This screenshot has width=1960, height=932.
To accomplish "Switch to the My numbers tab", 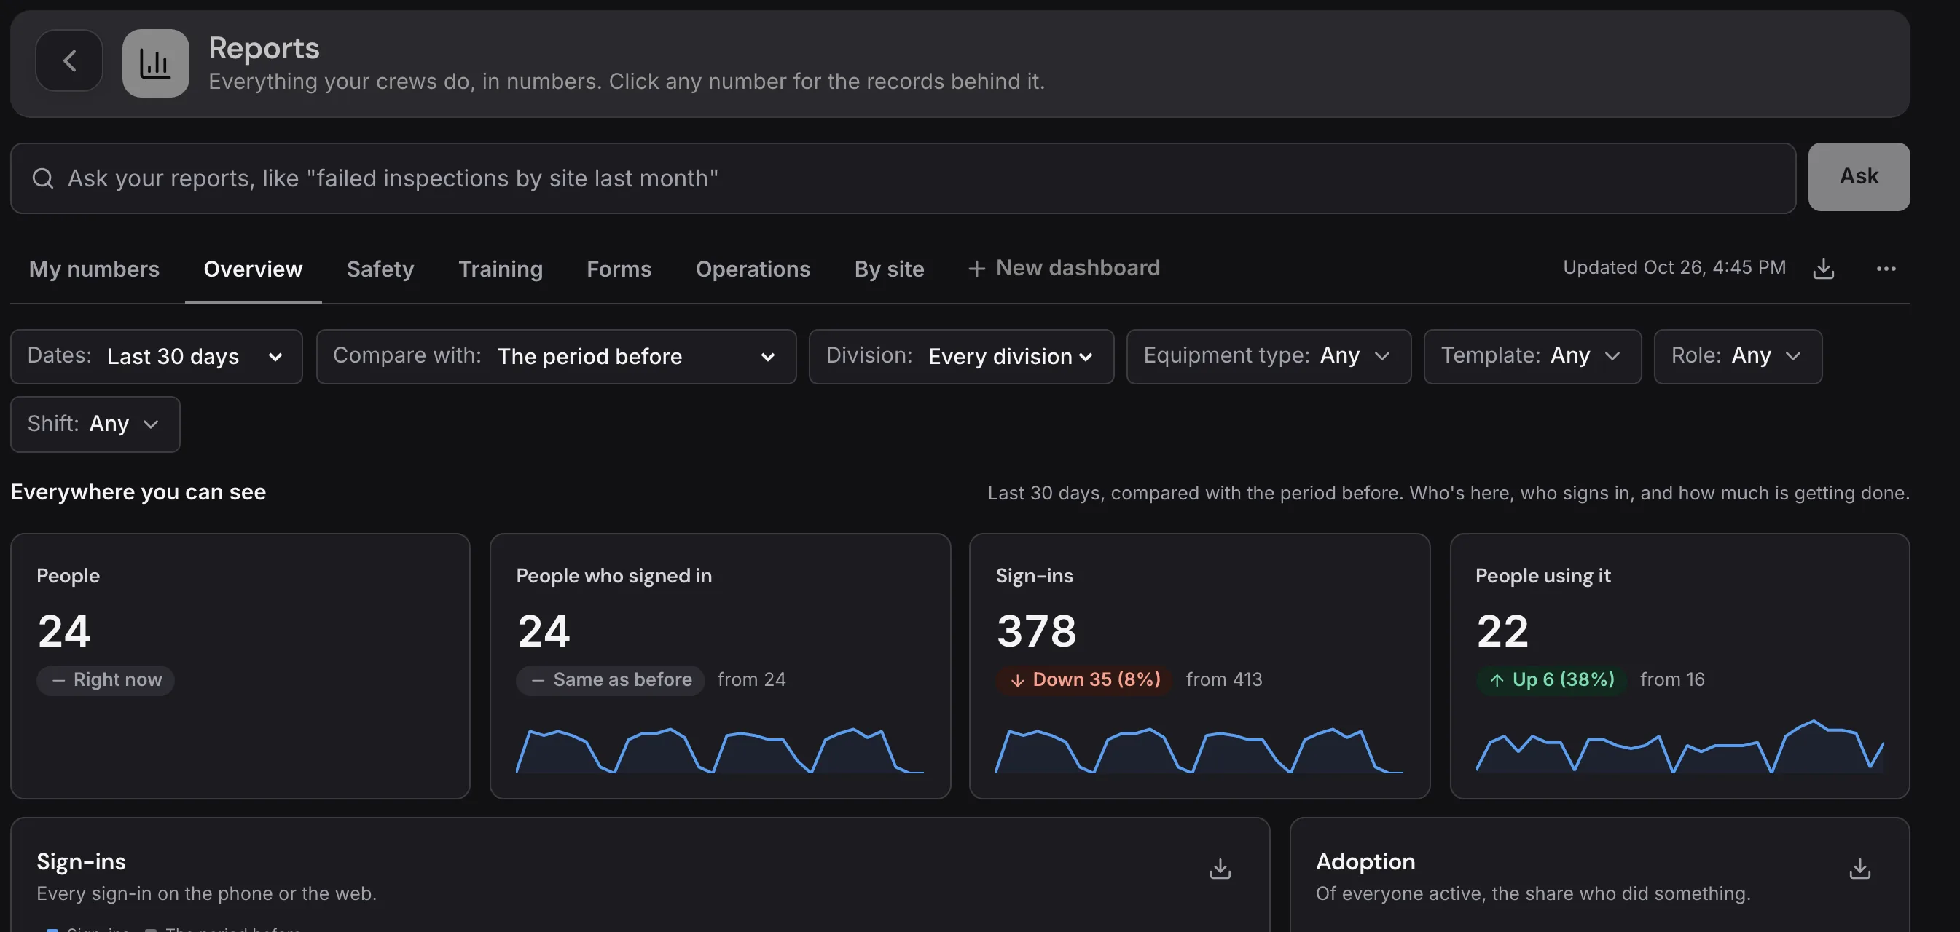I will 94,269.
